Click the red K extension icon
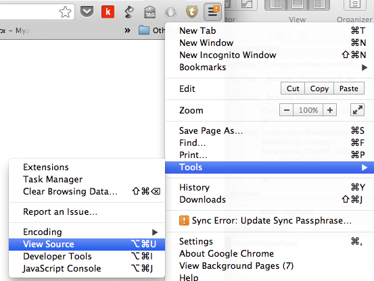 pyautogui.click(x=108, y=11)
